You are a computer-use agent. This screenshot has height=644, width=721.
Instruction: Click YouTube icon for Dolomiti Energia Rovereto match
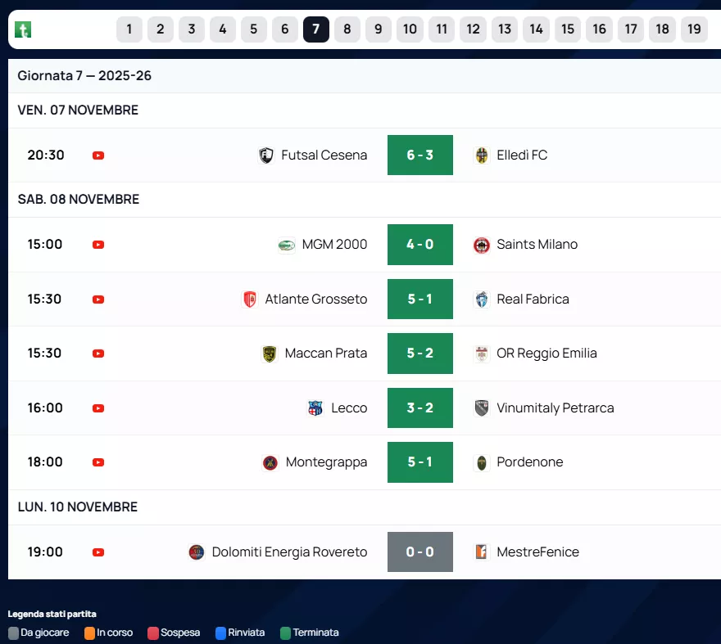point(98,552)
